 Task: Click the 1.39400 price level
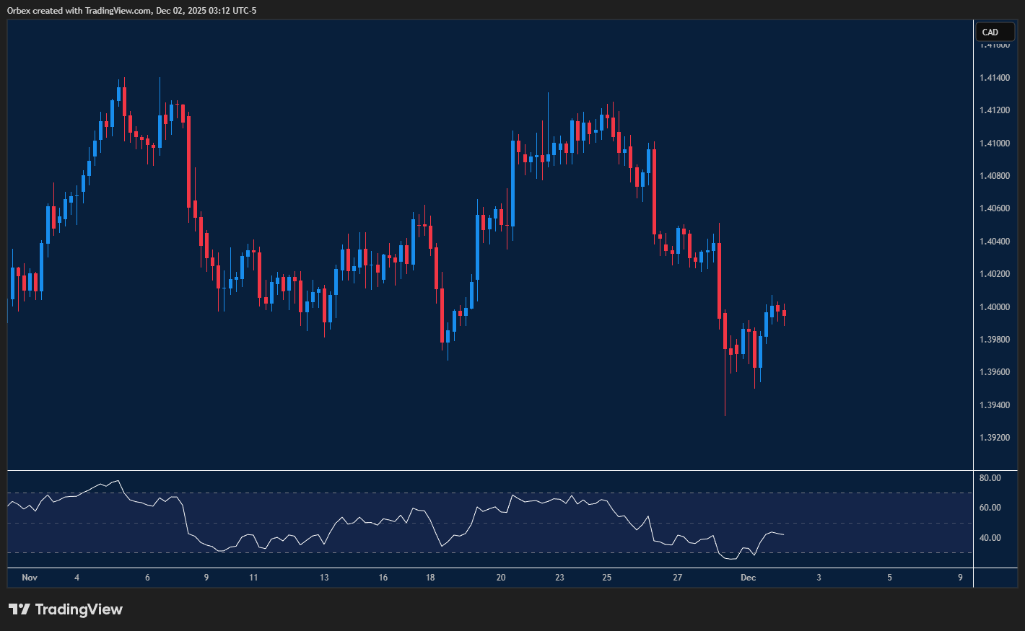[x=994, y=405]
